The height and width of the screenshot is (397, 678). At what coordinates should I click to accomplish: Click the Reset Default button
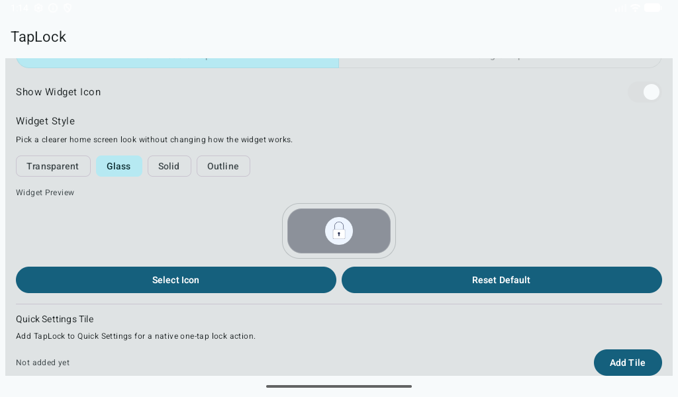pyautogui.click(x=502, y=280)
